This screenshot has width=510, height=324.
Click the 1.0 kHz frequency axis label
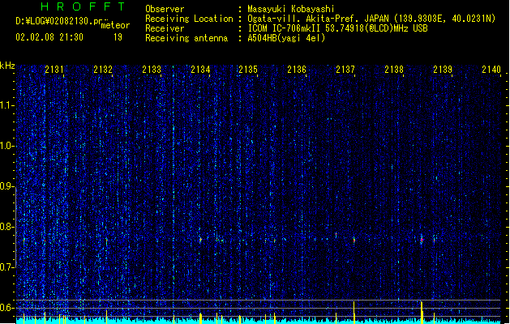[x=7, y=146]
